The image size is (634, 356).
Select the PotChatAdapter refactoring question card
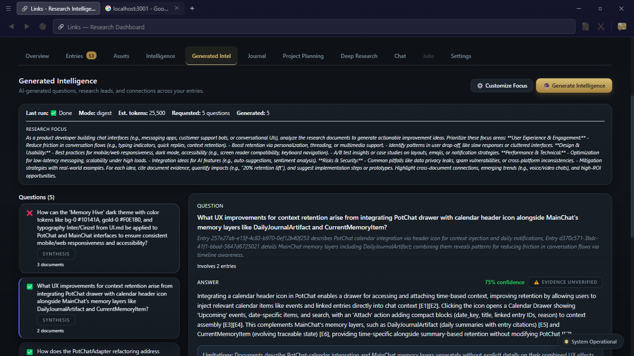point(99,350)
